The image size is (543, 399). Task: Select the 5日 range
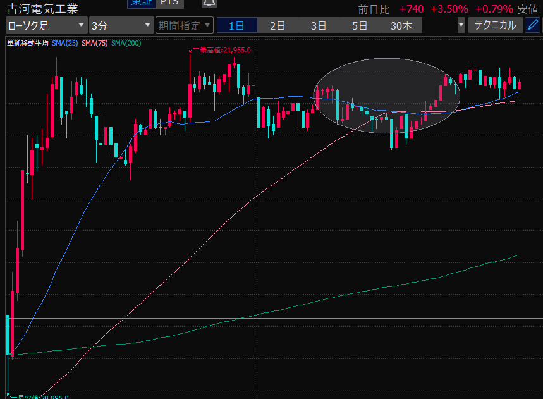pyautogui.click(x=360, y=25)
